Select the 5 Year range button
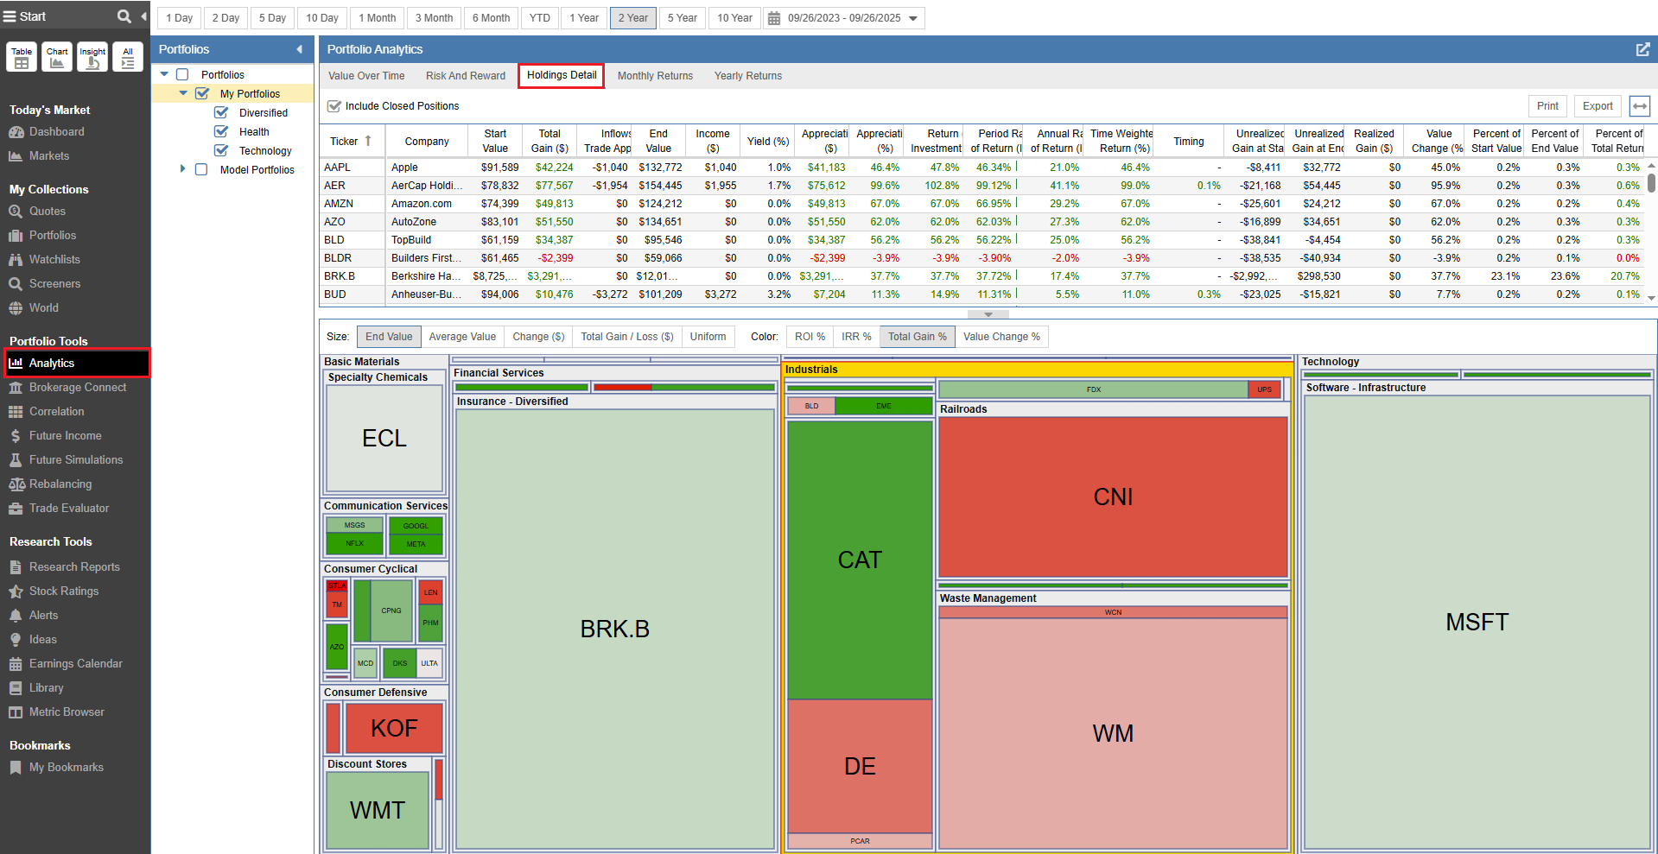This screenshot has width=1658, height=854. coord(682,18)
